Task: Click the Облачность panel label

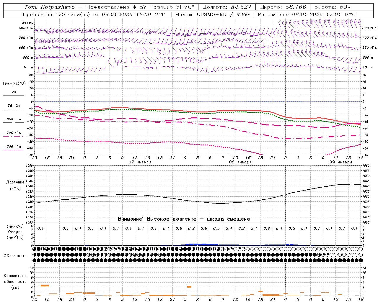Action: click(15, 256)
